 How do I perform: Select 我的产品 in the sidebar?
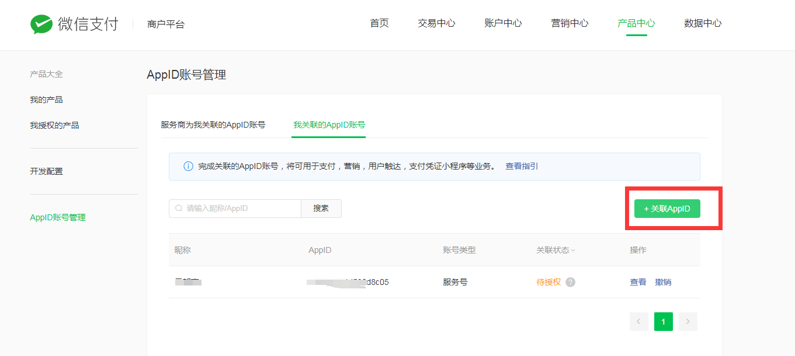46,100
